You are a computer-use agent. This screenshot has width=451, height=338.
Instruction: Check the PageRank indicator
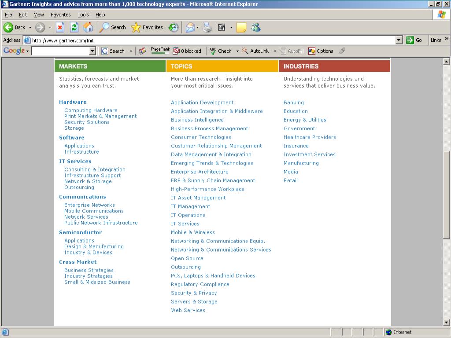pos(160,51)
